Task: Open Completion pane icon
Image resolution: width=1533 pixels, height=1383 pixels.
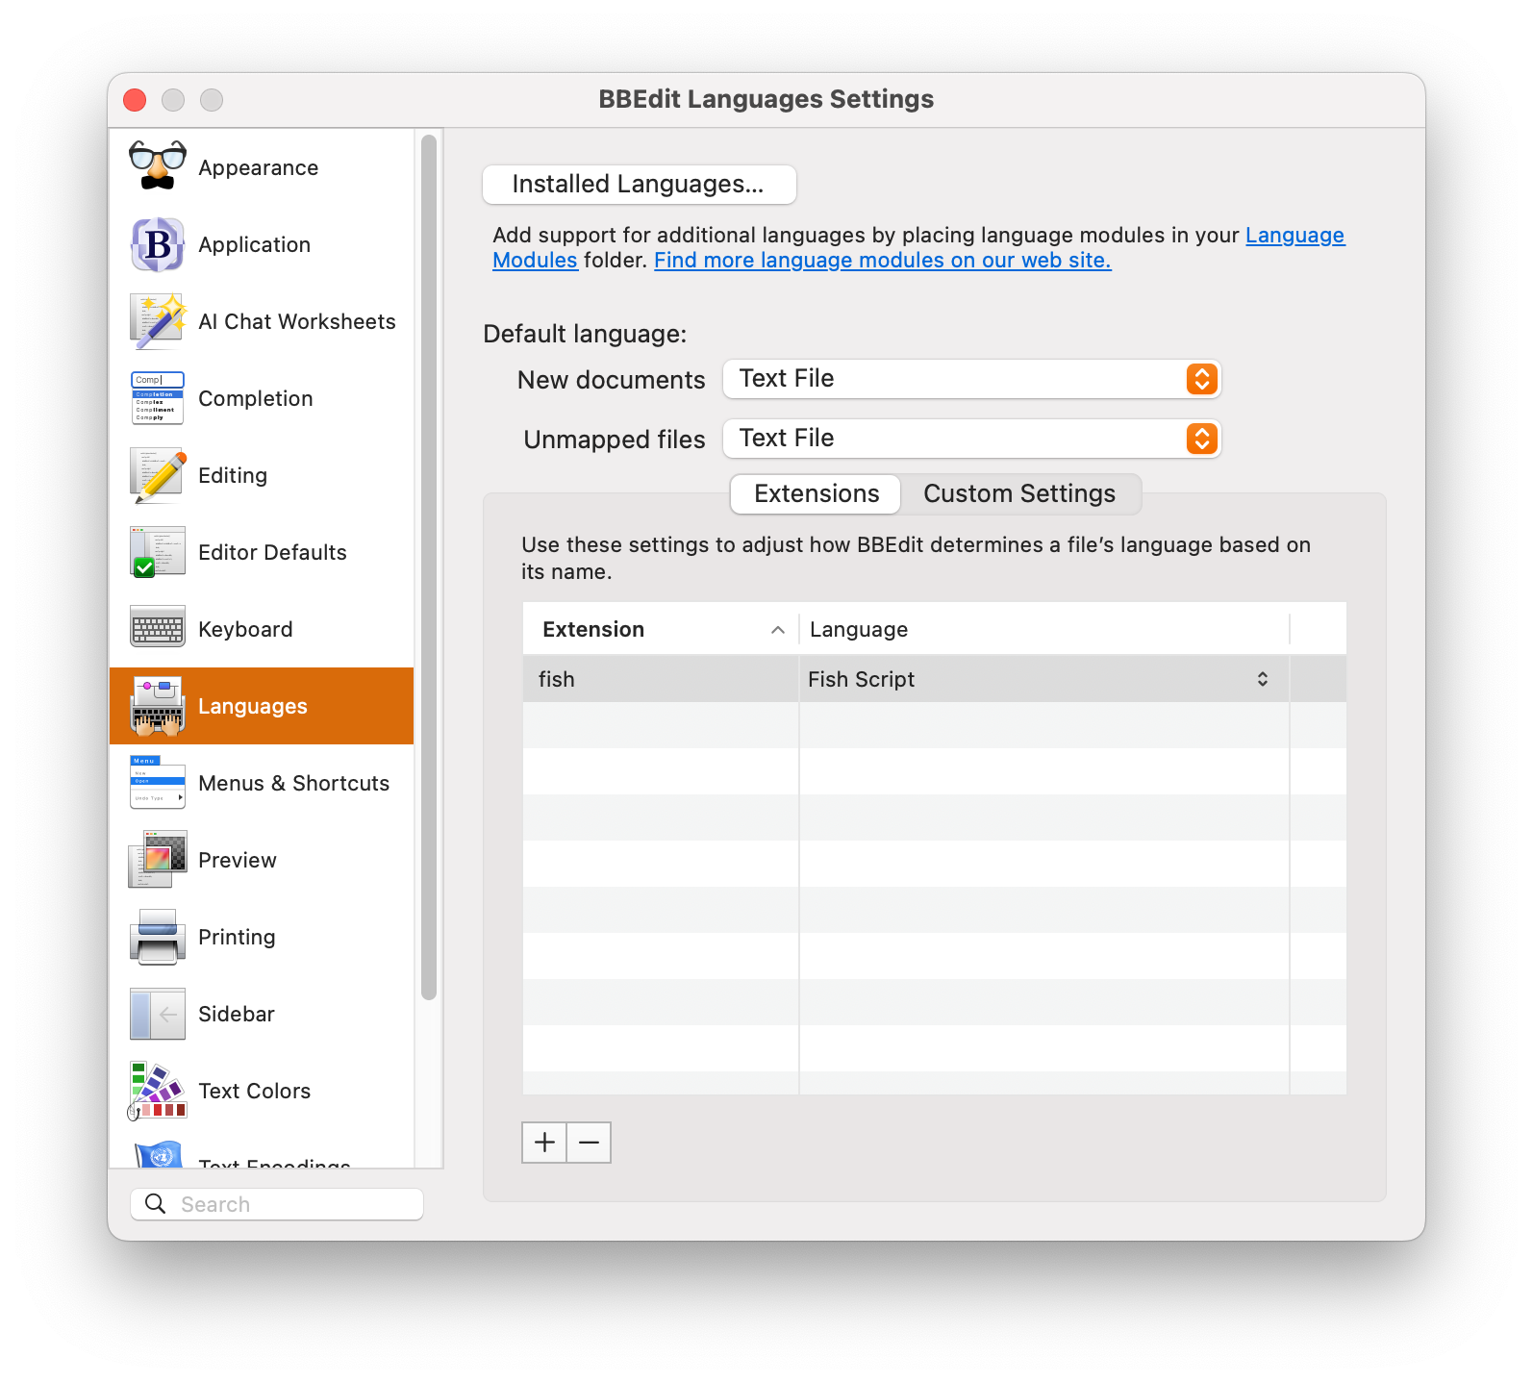Action: tap(158, 398)
